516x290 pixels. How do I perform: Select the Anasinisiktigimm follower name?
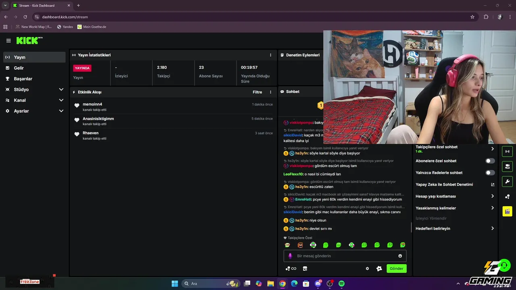(98, 119)
